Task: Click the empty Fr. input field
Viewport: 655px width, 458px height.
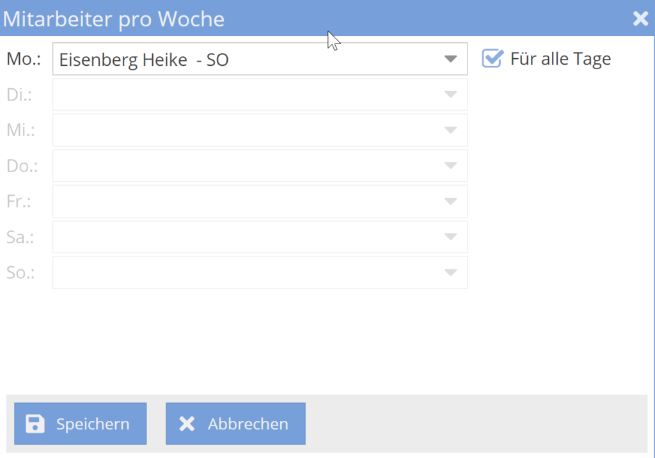Action: tap(256, 201)
